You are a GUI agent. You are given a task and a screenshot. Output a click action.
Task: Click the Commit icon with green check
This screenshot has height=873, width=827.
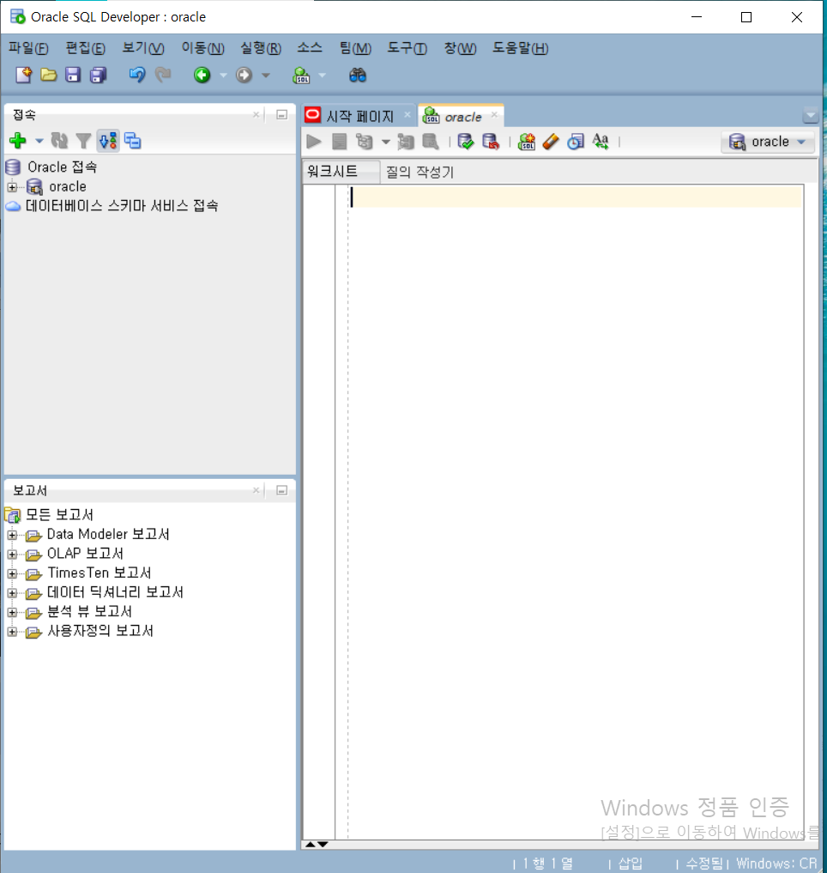pyautogui.click(x=465, y=142)
